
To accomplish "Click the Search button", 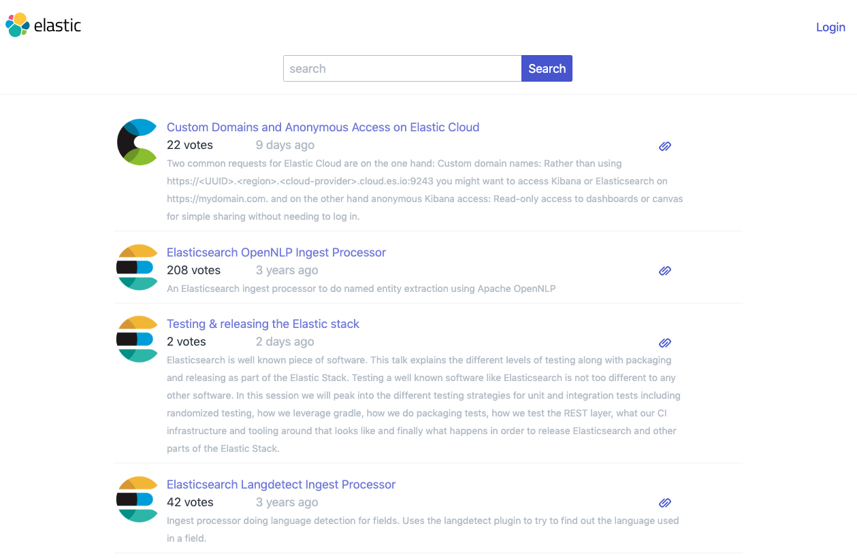I will click(x=547, y=69).
